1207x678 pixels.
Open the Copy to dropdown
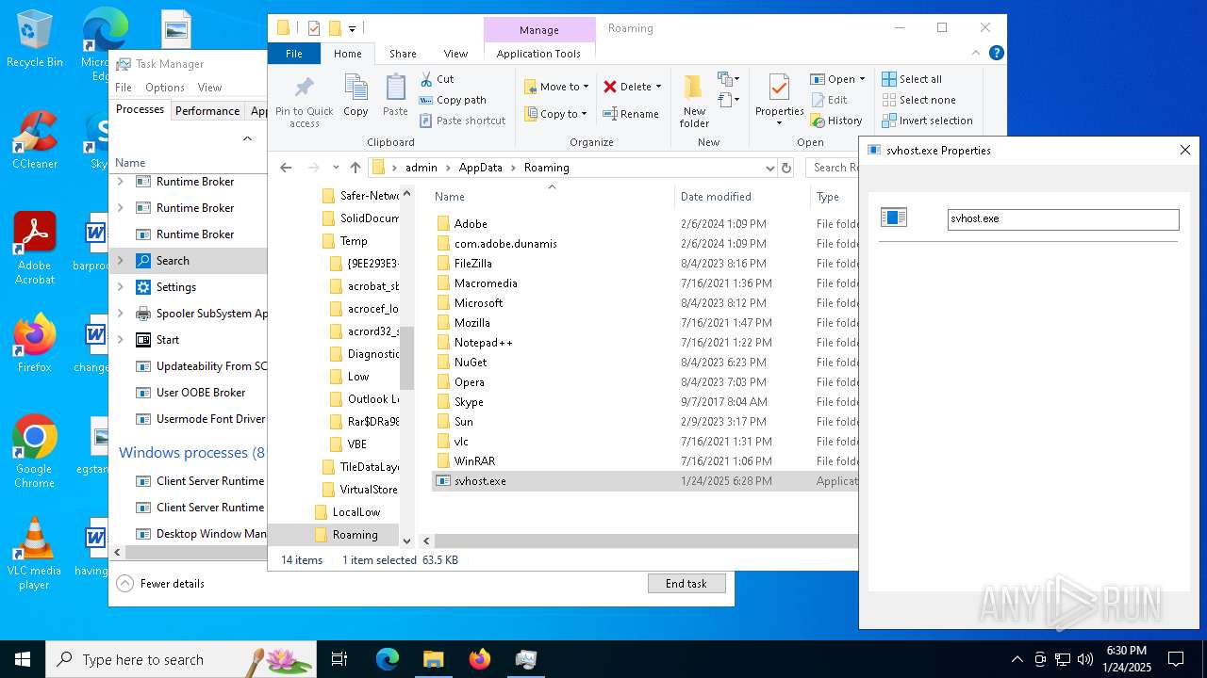tap(555, 114)
